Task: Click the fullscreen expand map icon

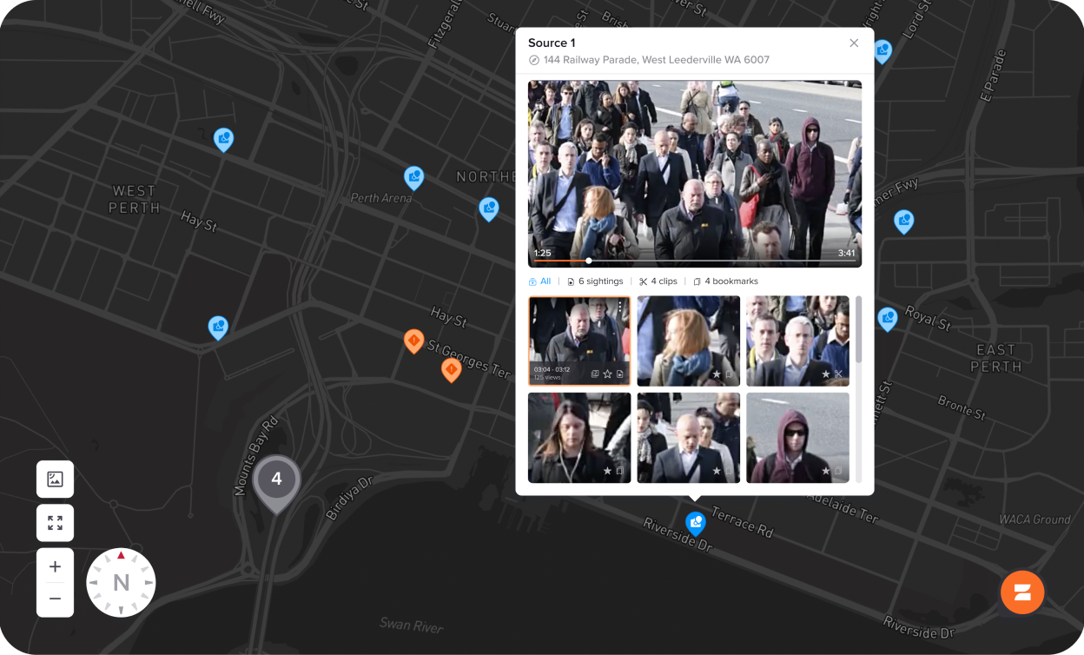Action: click(x=55, y=523)
